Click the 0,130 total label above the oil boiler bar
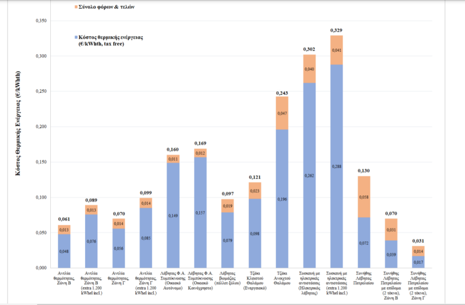The height and width of the screenshot is (305, 465). (x=364, y=171)
